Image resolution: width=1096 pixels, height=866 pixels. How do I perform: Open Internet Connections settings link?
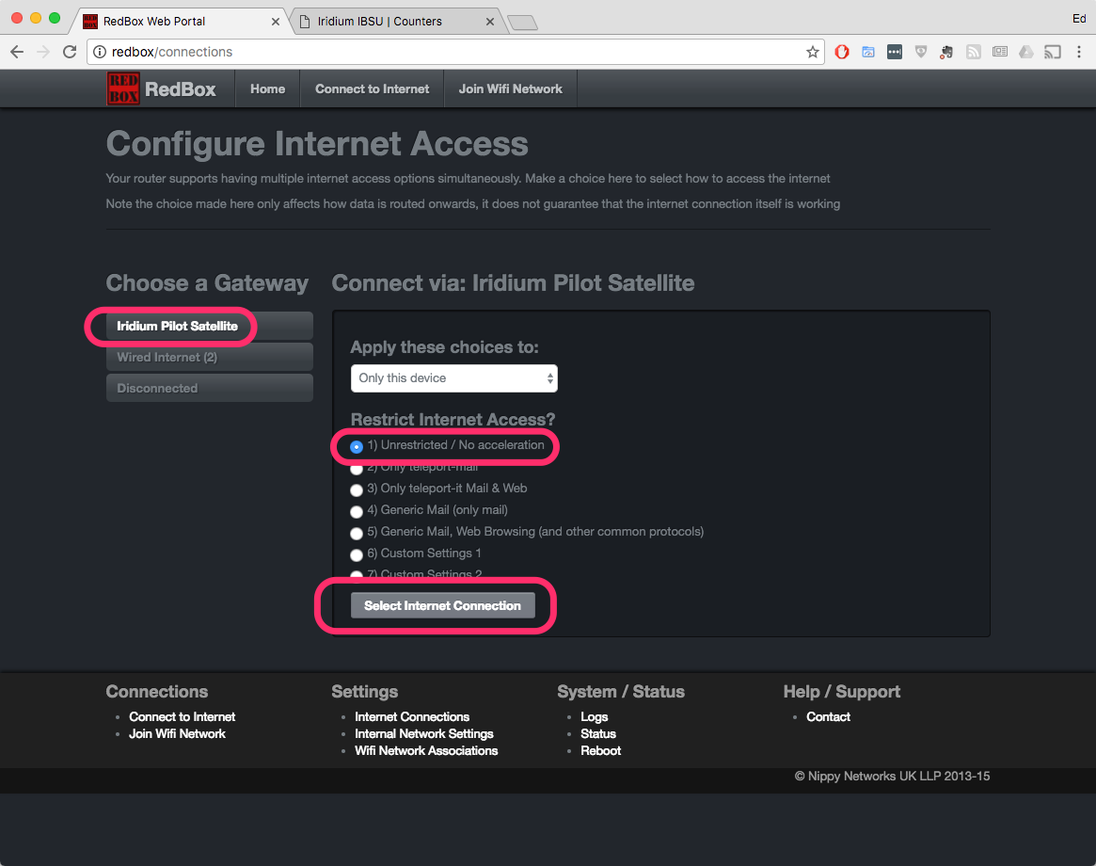point(412,716)
